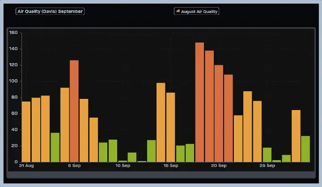Viewport: 322px width, 187px height.
Task: Open the August Air Quality link
Action: pos(199,11)
